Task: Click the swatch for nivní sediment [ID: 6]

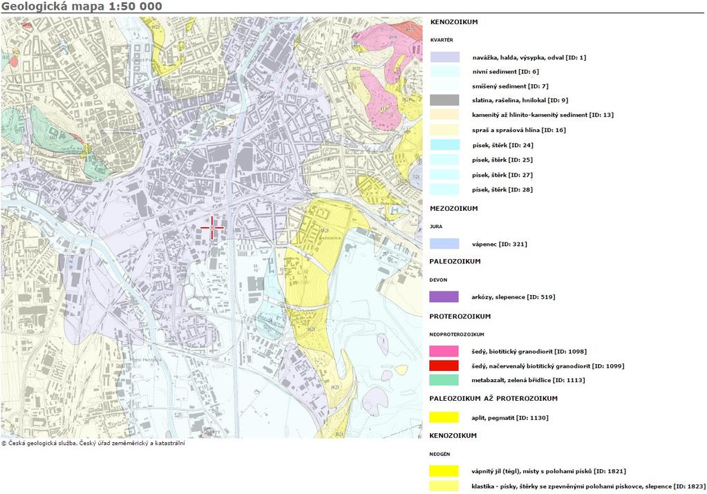Action: point(444,72)
